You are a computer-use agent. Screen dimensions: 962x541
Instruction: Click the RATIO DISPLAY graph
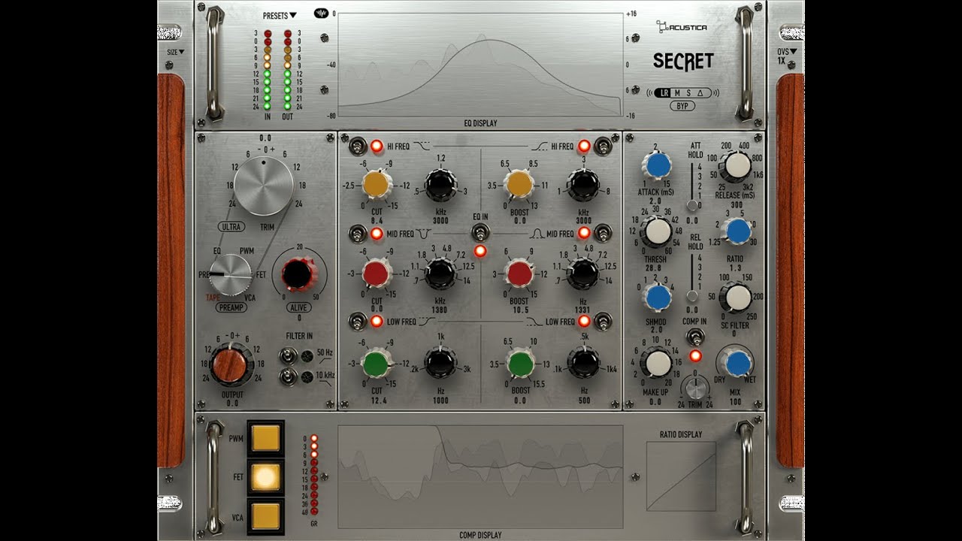click(682, 476)
